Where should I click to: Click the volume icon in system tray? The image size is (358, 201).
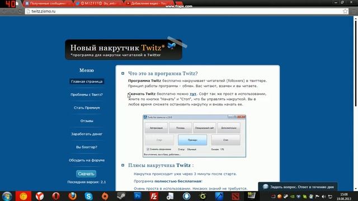pos(323,197)
